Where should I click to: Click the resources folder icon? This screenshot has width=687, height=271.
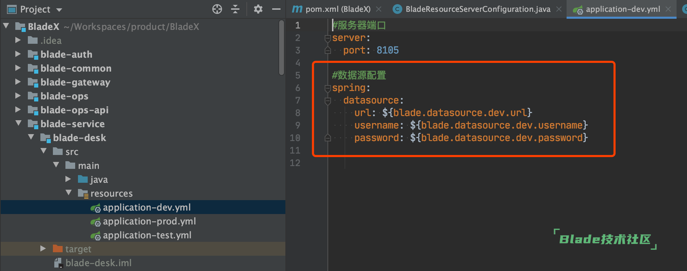pos(83,194)
